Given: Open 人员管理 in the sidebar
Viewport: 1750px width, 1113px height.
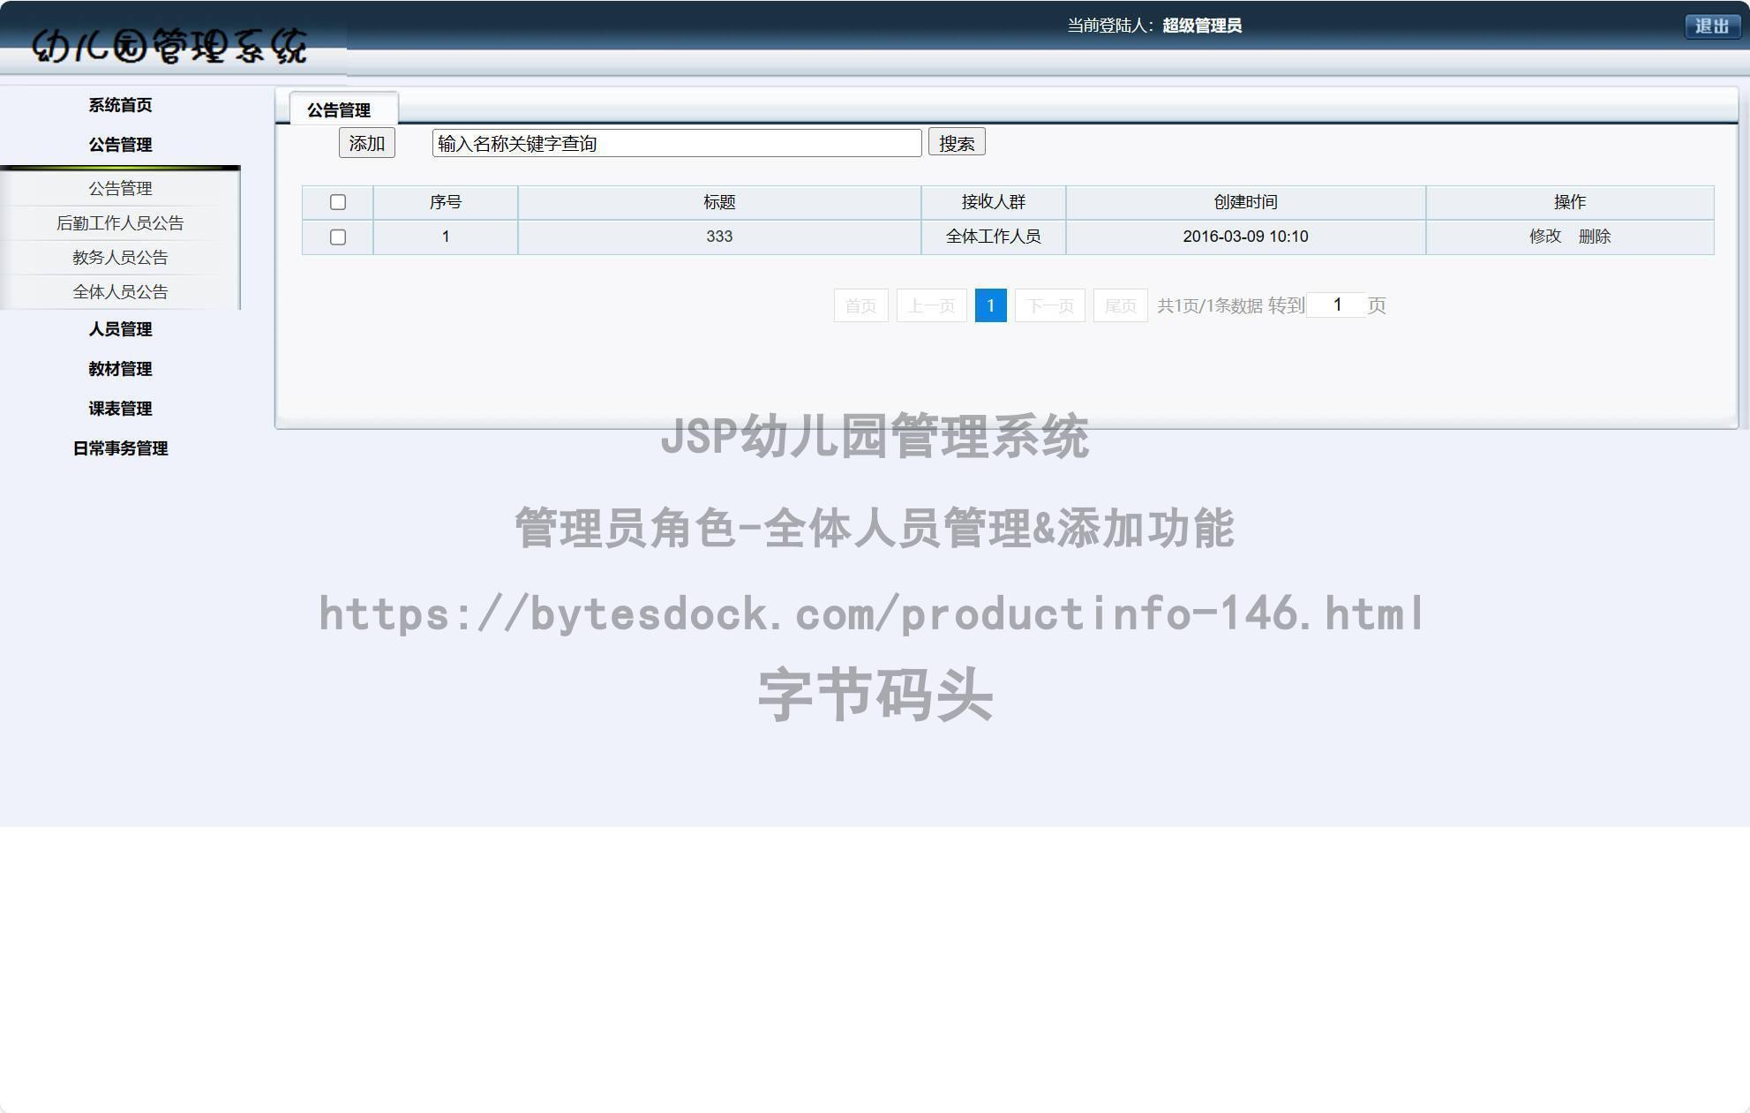Looking at the screenshot, I should (x=120, y=329).
